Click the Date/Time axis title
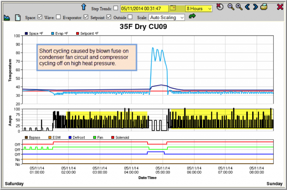Screen dimensions: 287x190 click(148, 178)
